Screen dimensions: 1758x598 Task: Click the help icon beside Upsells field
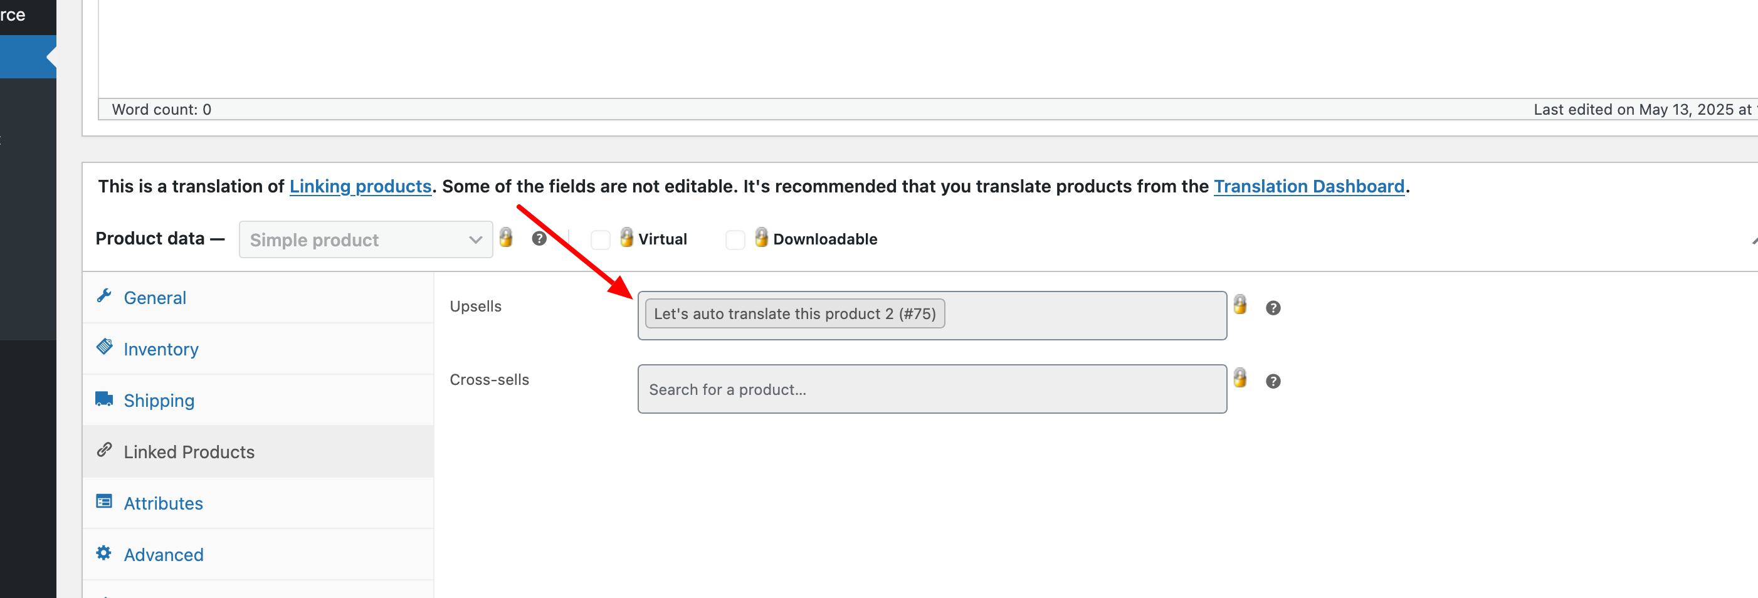tap(1273, 308)
